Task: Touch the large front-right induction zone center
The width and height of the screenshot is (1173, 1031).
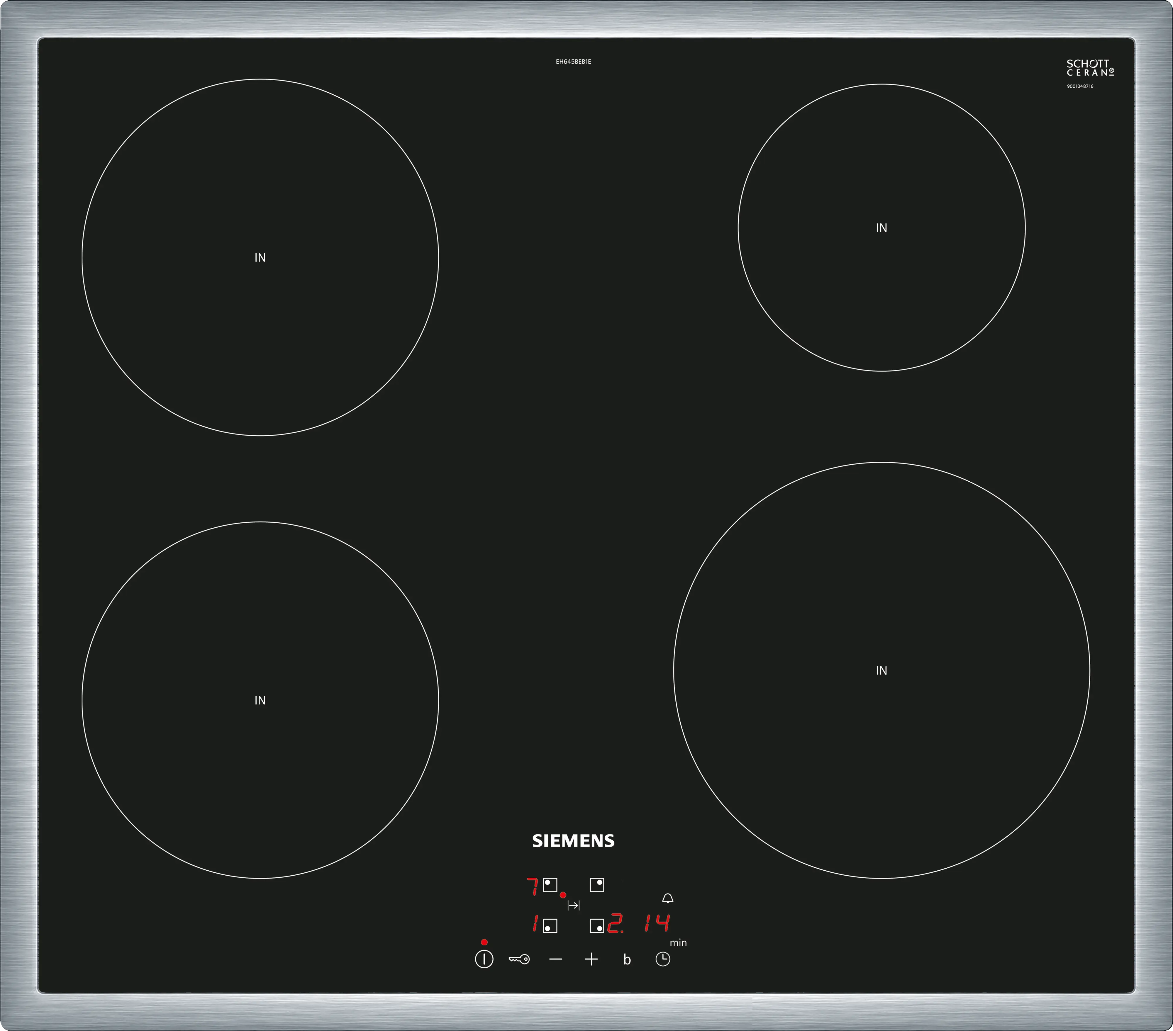Action: (881, 670)
